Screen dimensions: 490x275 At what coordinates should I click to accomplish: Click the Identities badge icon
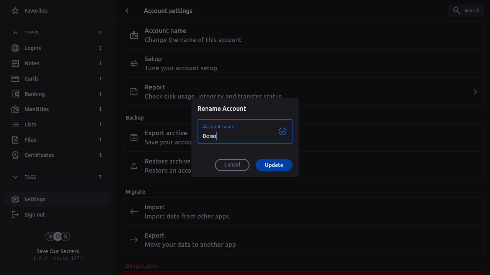(x=15, y=109)
